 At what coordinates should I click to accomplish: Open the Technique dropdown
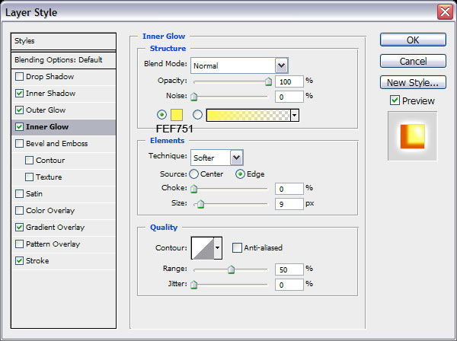coord(237,158)
